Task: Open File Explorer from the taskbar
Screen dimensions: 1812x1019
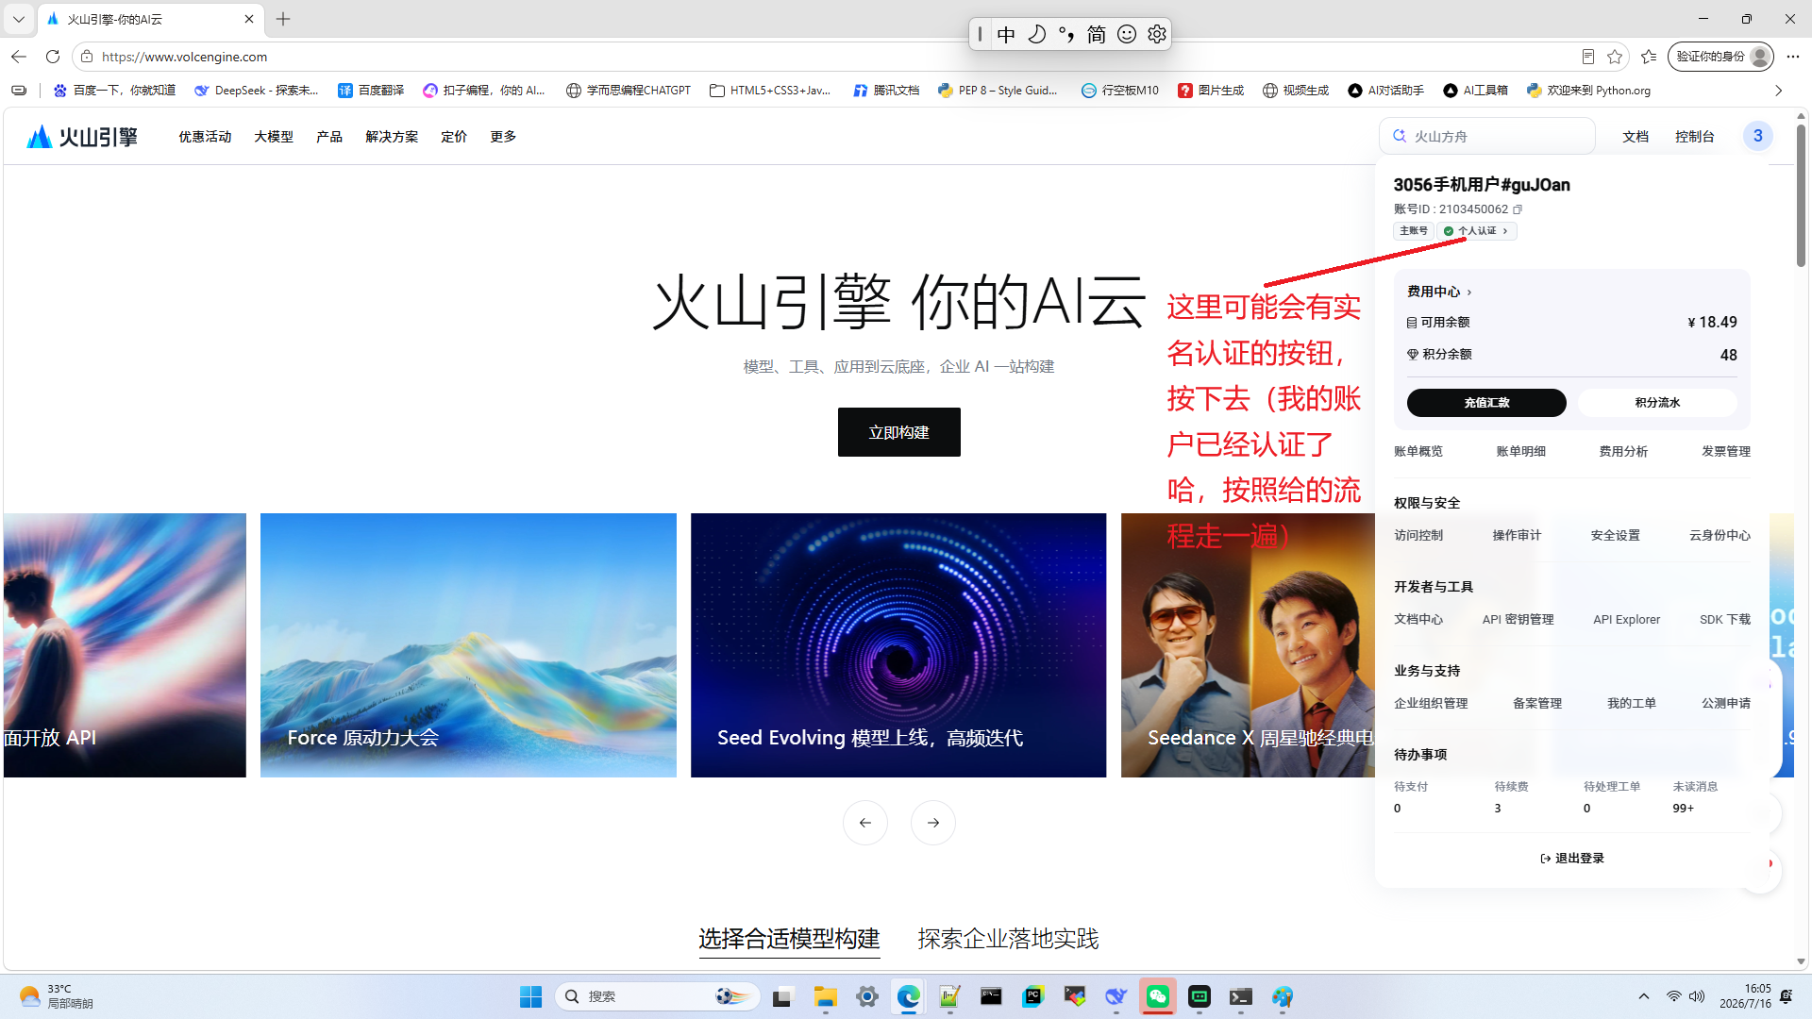Action: (x=826, y=996)
